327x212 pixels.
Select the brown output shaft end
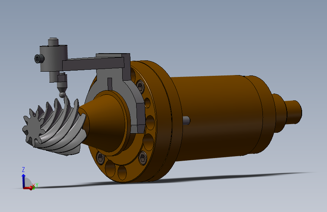point(294,112)
